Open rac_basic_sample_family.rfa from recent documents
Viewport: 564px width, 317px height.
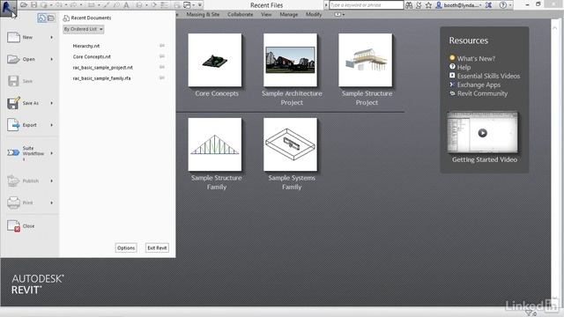102,78
